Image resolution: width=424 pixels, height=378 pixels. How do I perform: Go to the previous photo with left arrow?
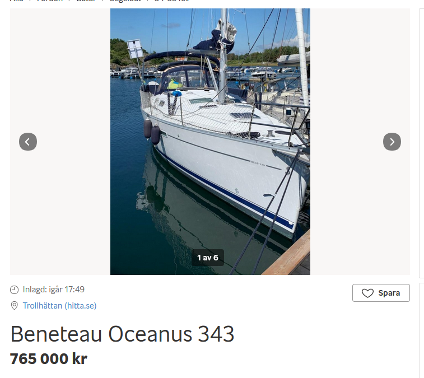(28, 142)
